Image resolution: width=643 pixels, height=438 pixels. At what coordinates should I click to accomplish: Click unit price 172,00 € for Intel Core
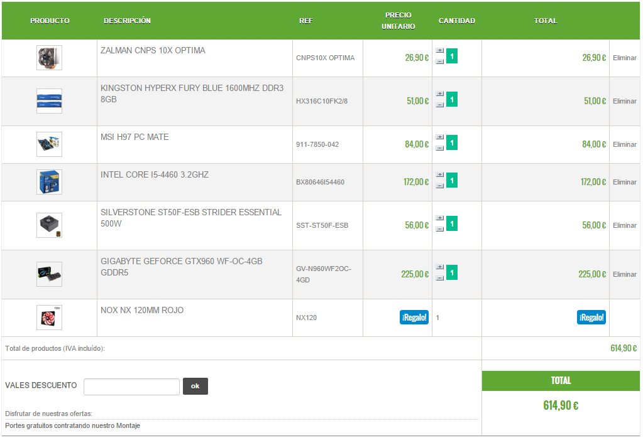pyautogui.click(x=416, y=182)
